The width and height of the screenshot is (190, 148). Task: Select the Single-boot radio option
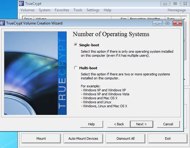pos(76,45)
